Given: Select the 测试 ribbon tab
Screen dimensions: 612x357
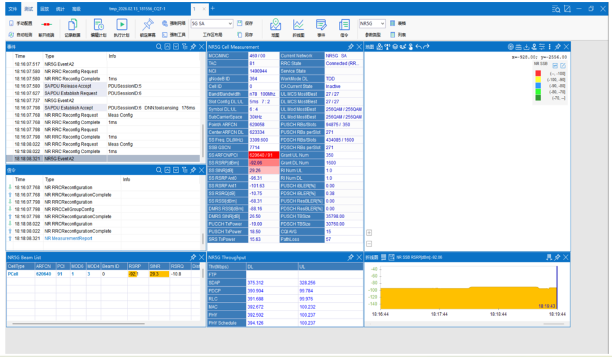Looking at the screenshot, I should coord(28,8).
